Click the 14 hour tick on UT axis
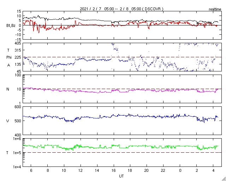Screen dimensions: 226x181 tap(97, 170)
